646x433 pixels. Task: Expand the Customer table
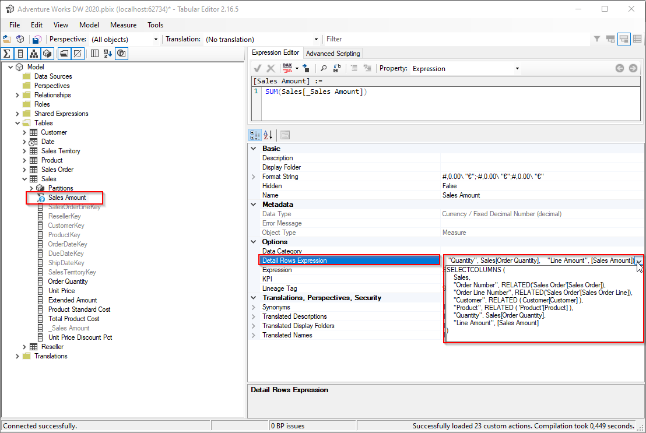[x=24, y=132]
